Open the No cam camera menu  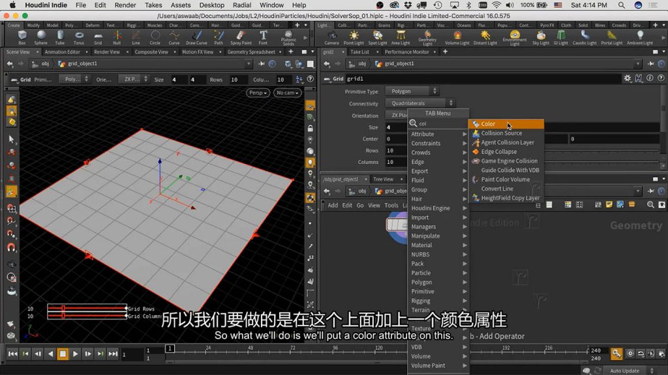click(x=287, y=92)
